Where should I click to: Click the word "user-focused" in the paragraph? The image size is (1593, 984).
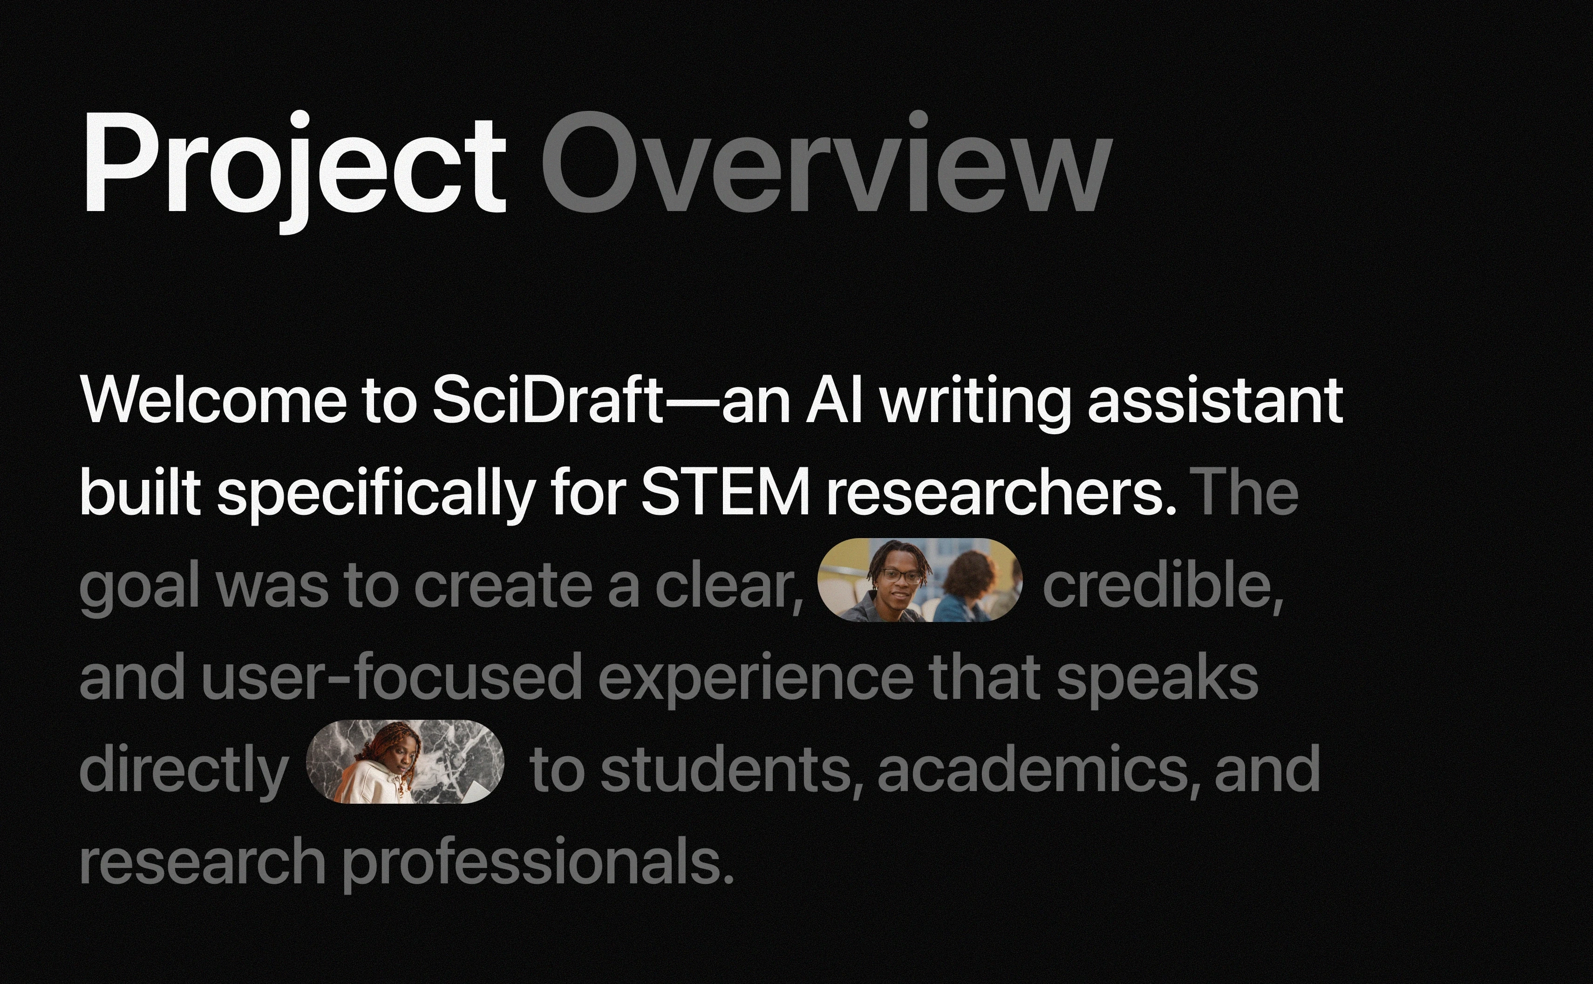392,678
